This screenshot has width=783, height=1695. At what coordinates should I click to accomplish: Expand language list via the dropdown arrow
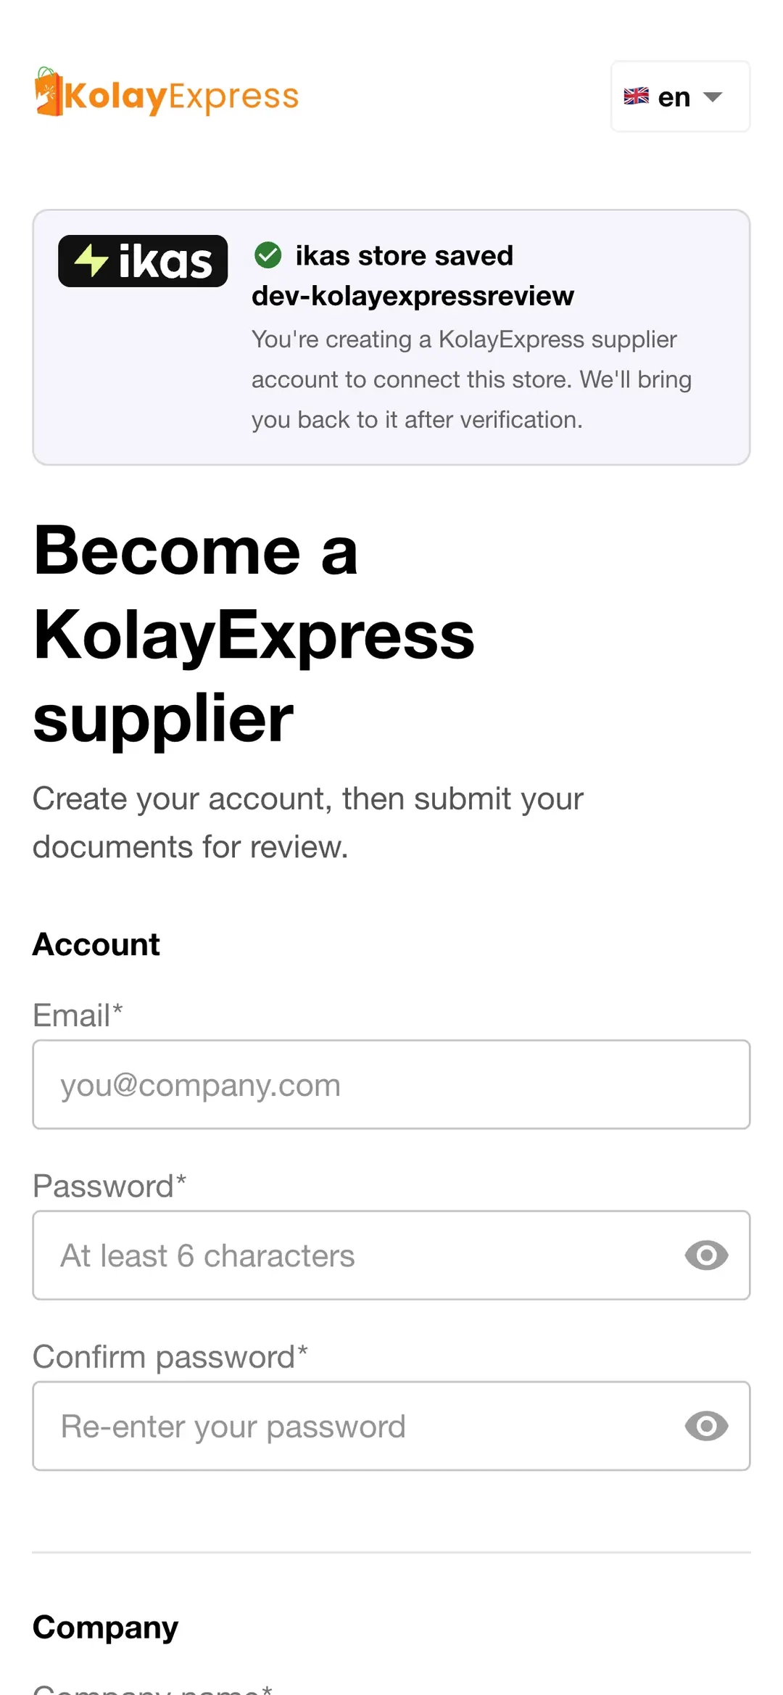(x=713, y=97)
